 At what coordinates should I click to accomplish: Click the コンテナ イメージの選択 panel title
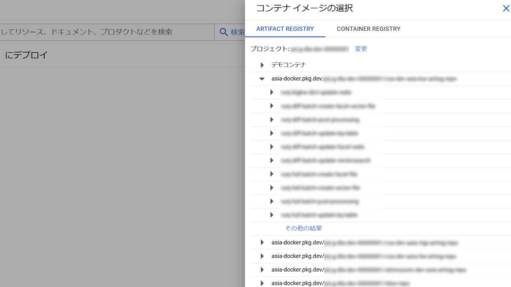(304, 8)
